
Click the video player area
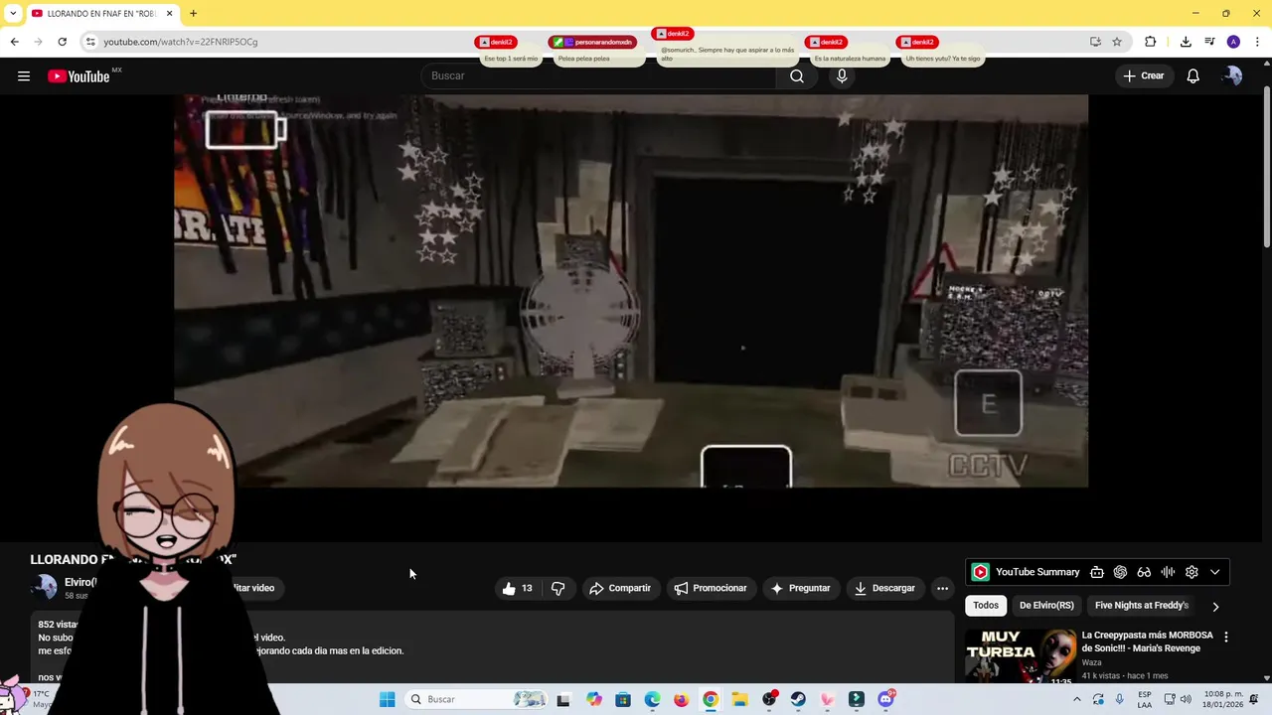click(631, 291)
